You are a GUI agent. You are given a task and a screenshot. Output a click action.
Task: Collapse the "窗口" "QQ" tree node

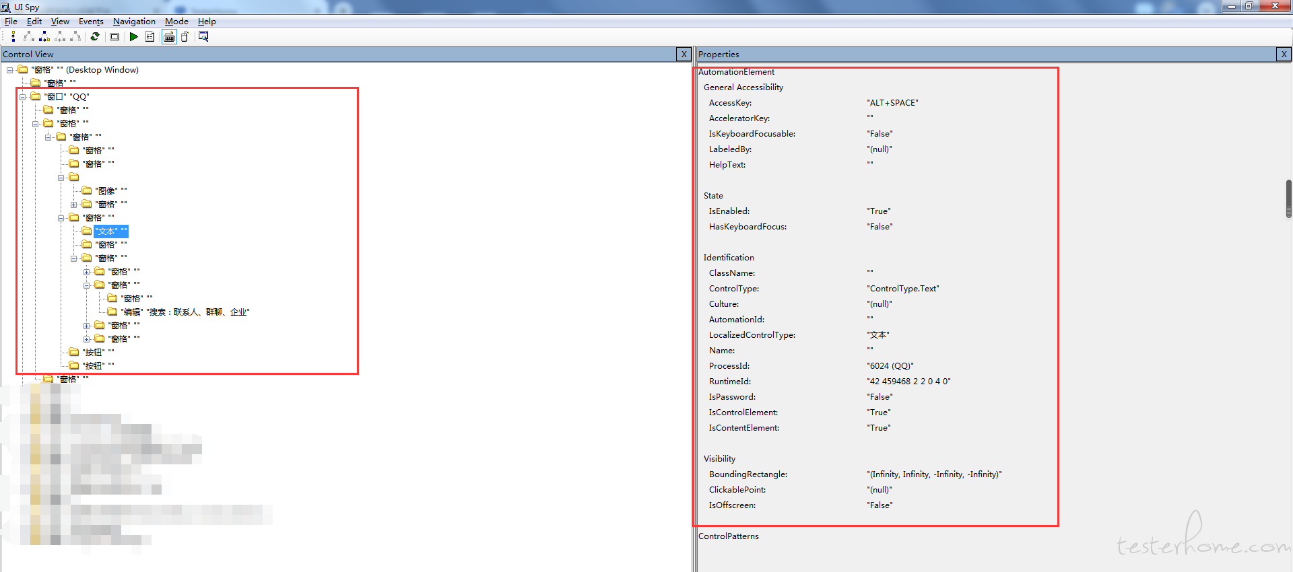pyautogui.click(x=23, y=97)
